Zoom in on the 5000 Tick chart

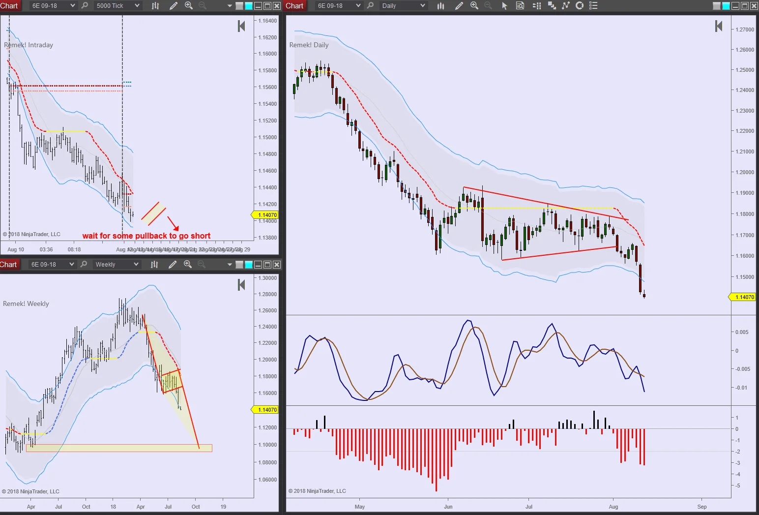(x=189, y=5)
